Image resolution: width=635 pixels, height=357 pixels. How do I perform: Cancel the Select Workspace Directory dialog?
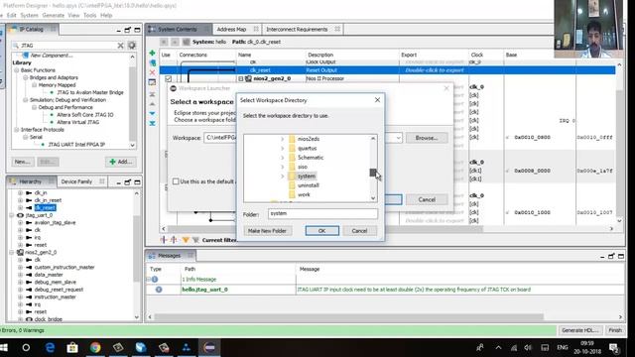[359, 231]
